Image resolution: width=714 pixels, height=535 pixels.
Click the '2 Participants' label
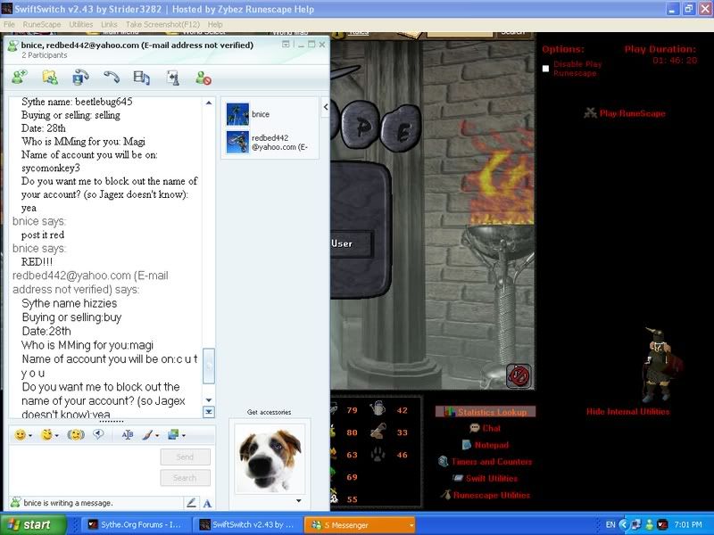point(44,55)
